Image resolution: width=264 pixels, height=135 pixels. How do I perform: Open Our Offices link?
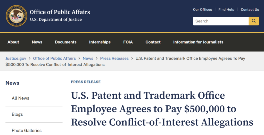(x=202, y=10)
